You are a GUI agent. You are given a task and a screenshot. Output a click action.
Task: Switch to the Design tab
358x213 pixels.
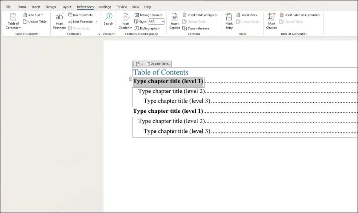(x=51, y=7)
